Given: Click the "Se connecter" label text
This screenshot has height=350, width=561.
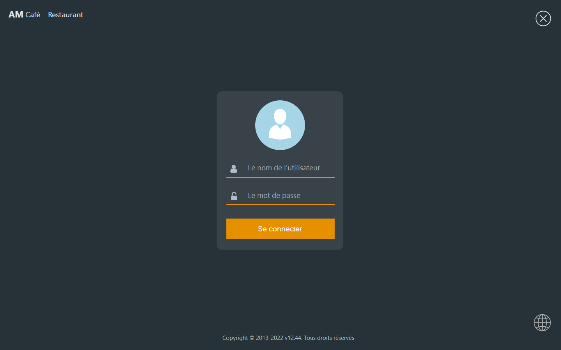Looking at the screenshot, I should (x=280, y=229).
